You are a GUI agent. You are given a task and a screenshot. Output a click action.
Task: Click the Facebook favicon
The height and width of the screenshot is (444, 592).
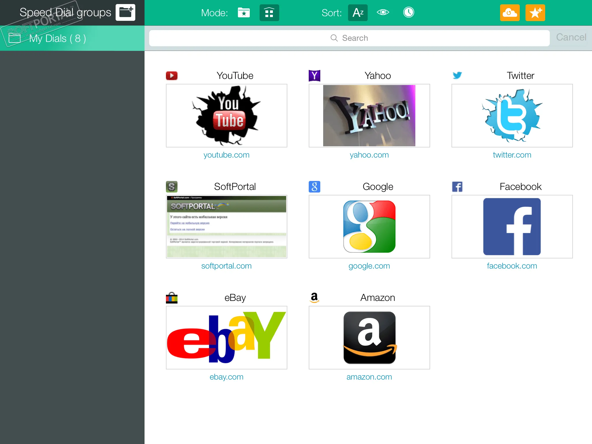[x=457, y=187]
